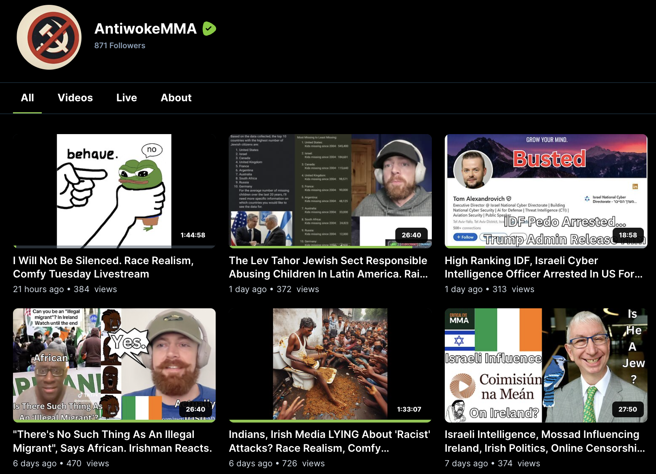Click the '374 views' count
This screenshot has width=656, height=474.
click(519, 463)
